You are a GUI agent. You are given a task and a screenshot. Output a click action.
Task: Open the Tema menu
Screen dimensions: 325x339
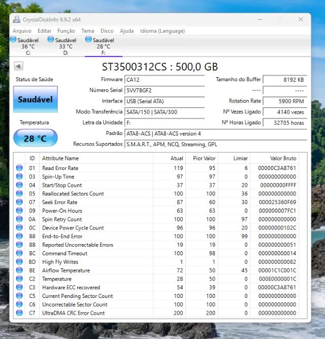[x=88, y=31]
